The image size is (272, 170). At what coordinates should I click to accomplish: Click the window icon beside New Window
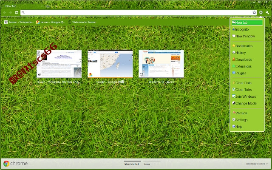[x=234, y=36]
